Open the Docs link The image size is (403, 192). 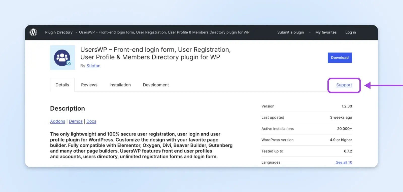pos(91,121)
